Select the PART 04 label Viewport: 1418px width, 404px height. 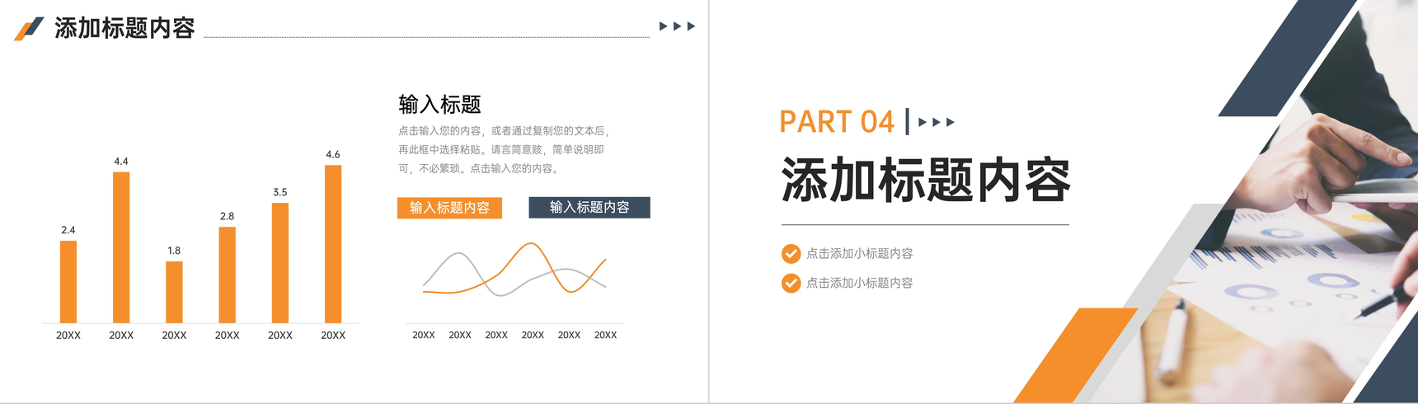(837, 122)
